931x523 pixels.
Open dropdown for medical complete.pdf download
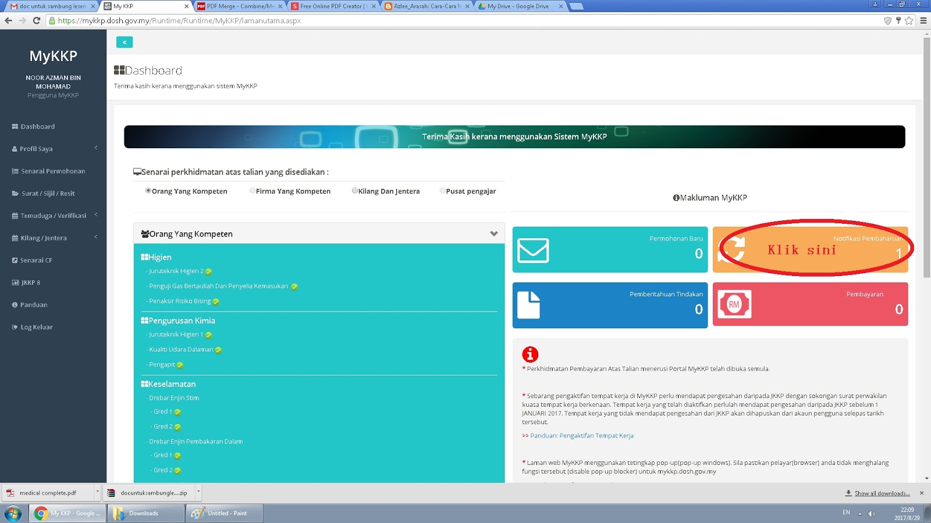pos(97,492)
